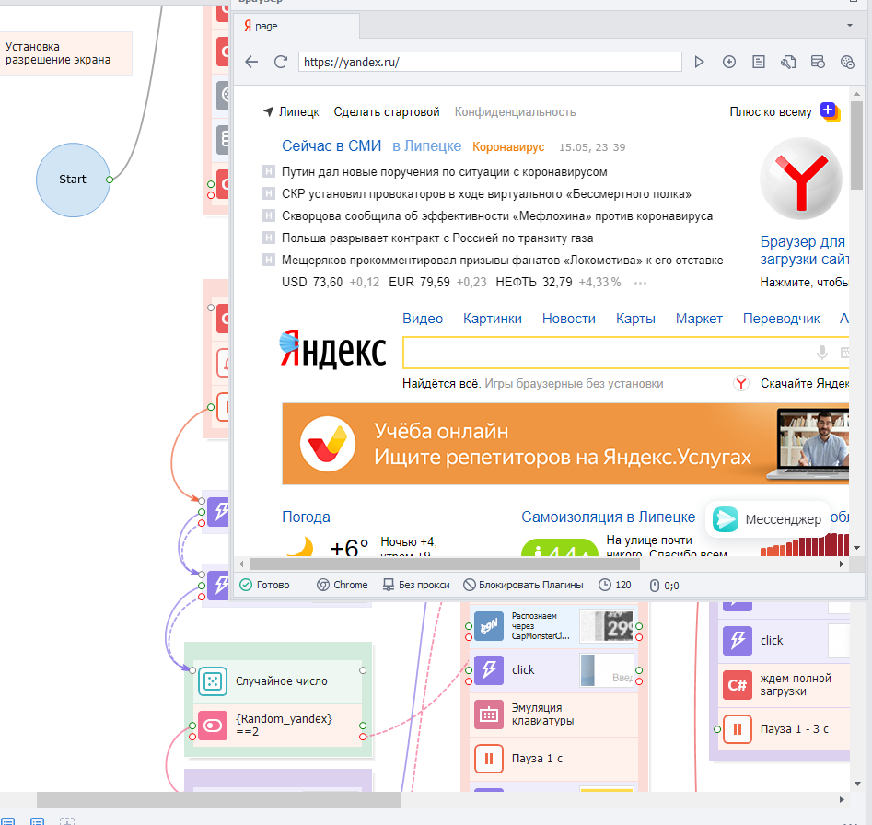This screenshot has width=872, height=825.
Task: Click the location arrow icon next to Липецк
Action: [268, 111]
